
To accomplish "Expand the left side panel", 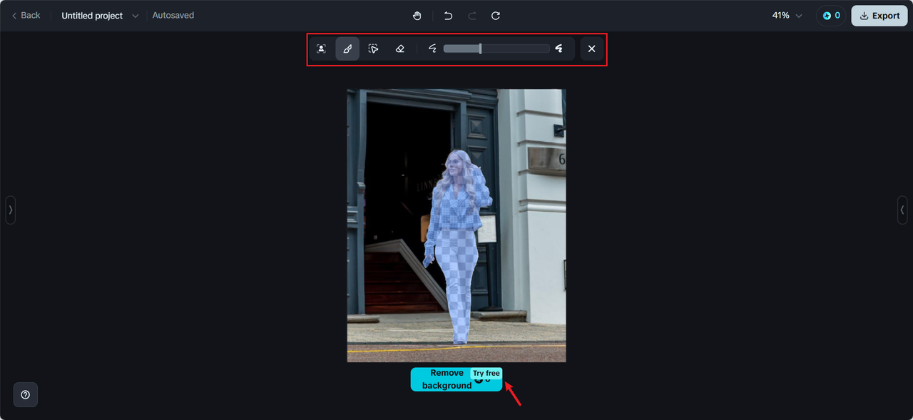I will click(11, 210).
